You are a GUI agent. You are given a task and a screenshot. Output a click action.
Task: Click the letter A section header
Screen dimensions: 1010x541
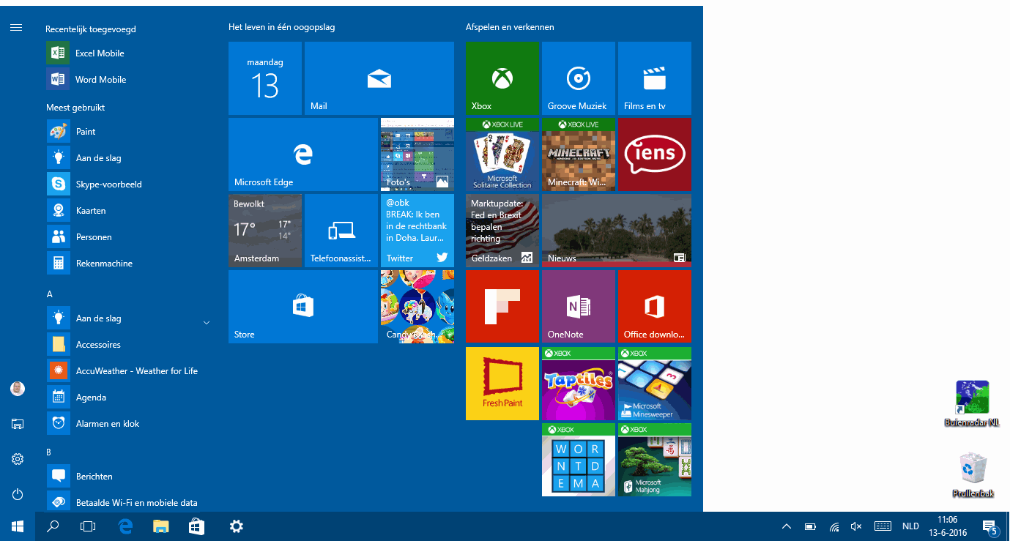50,294
